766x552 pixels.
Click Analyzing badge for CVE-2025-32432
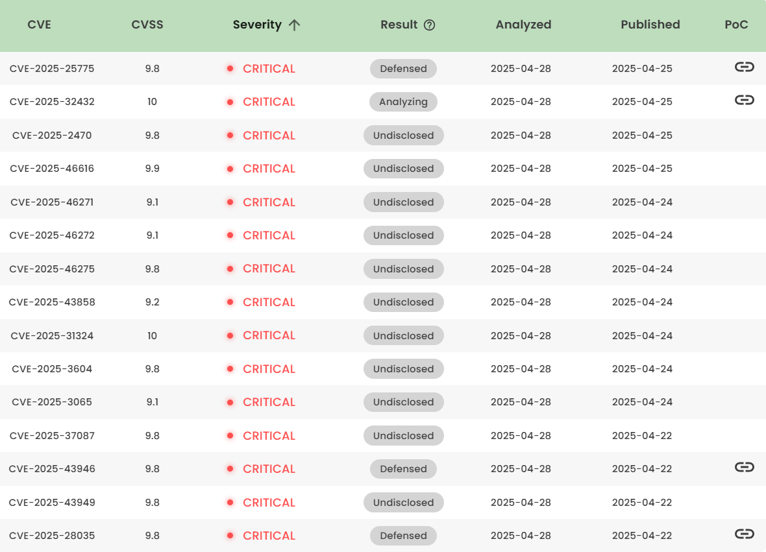point(403,102)
